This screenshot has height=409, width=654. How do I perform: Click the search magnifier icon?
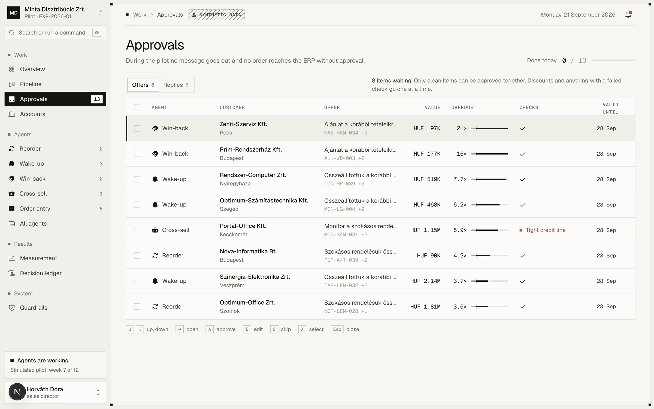[12, 33]
